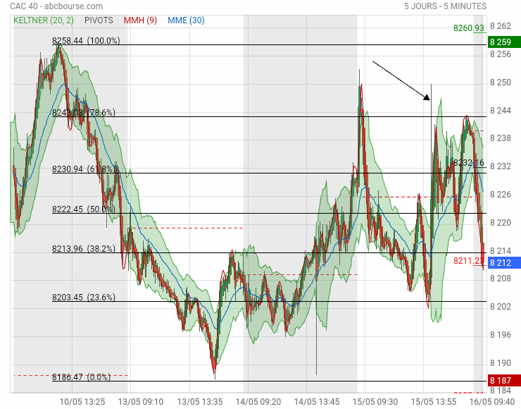Click the MMH (9) indicator label
Viewport: 521px width, 409px height.
pos(140,20)
